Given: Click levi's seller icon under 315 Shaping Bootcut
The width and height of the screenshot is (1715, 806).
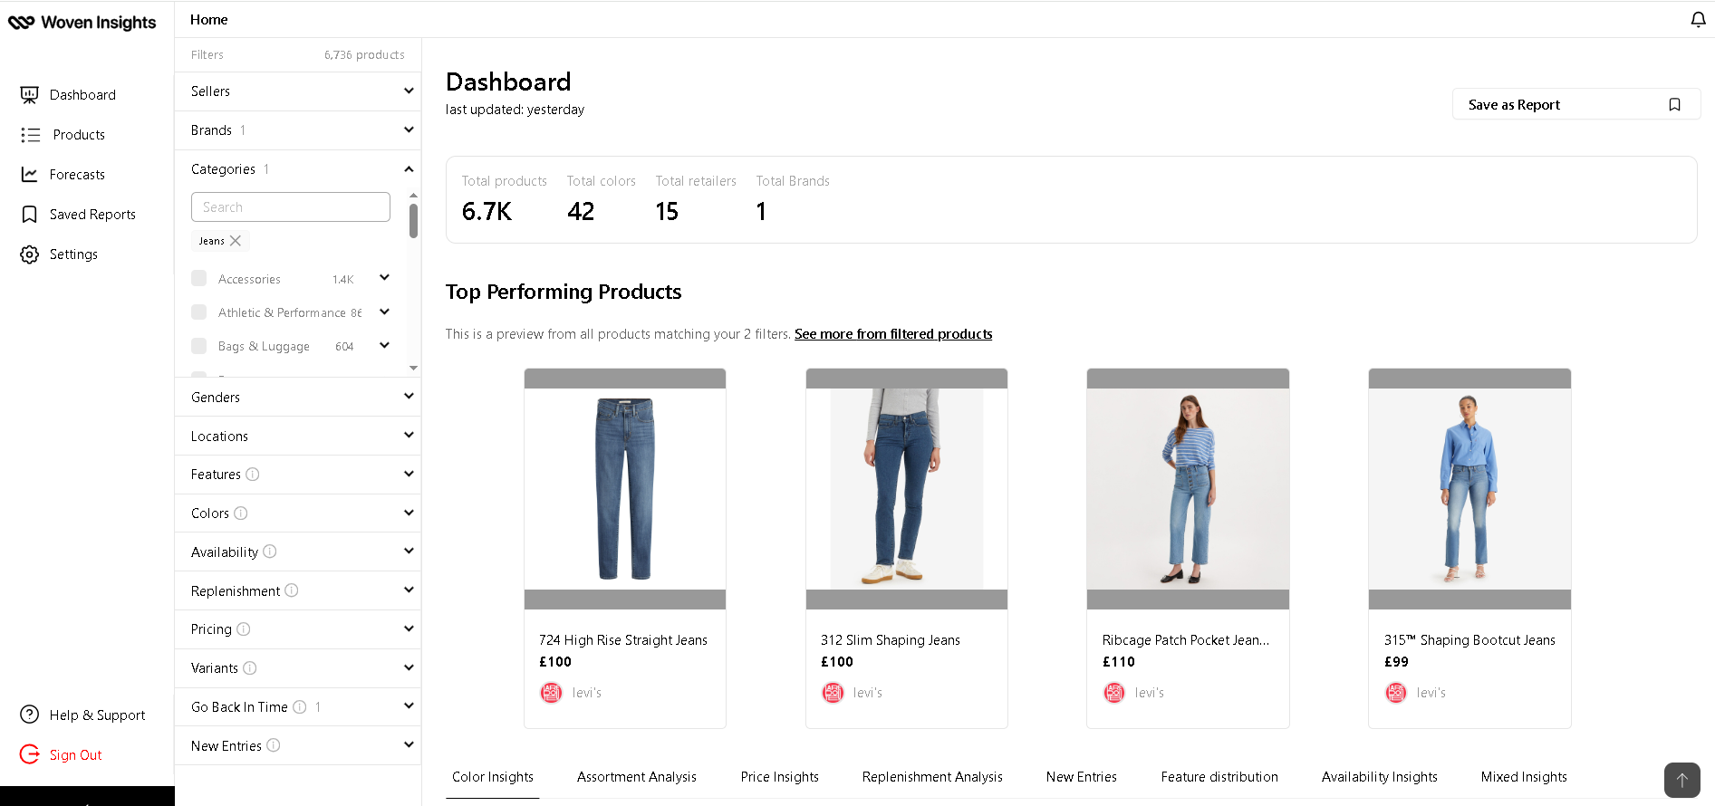Looking at the screenshot, I should pos(1396,693).
